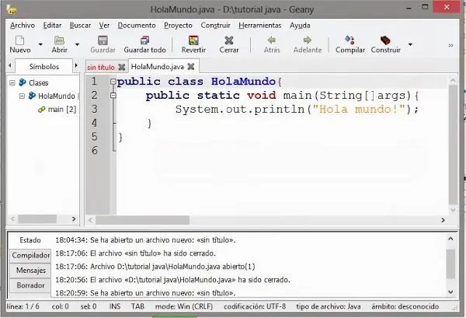
Task: Open the Construir dropdown arrow
Action: 410,44
